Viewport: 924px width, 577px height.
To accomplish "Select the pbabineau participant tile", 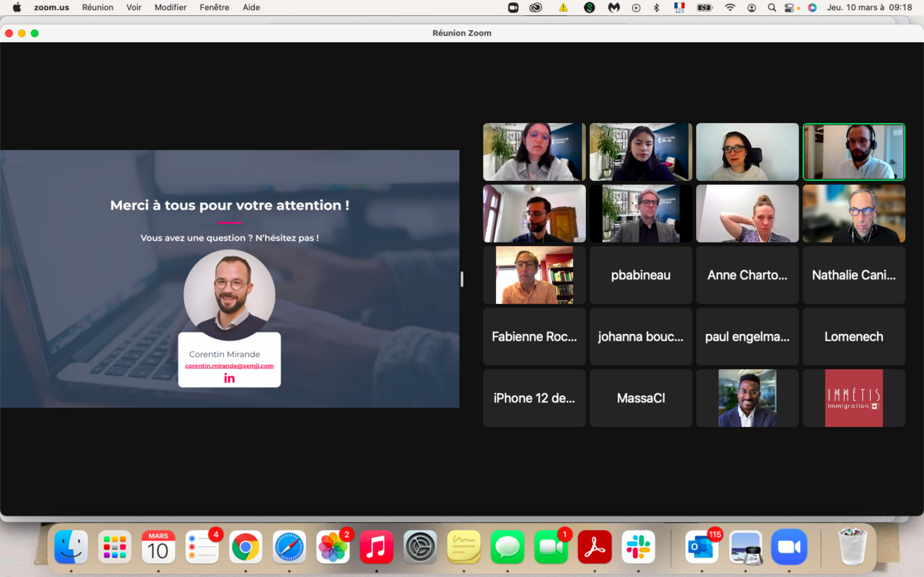I will [641, 275].
